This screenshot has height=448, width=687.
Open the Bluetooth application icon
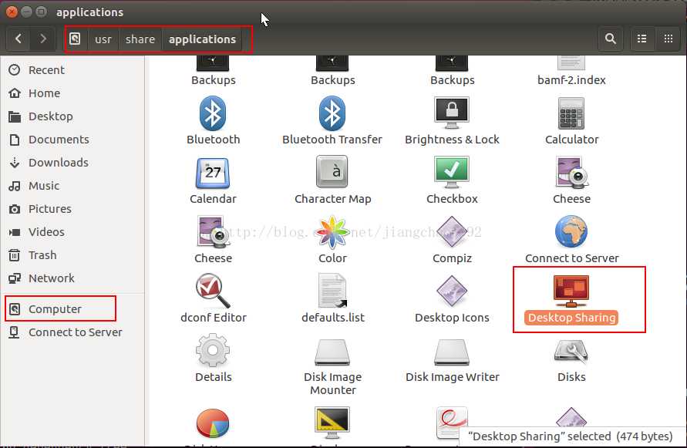213,113
